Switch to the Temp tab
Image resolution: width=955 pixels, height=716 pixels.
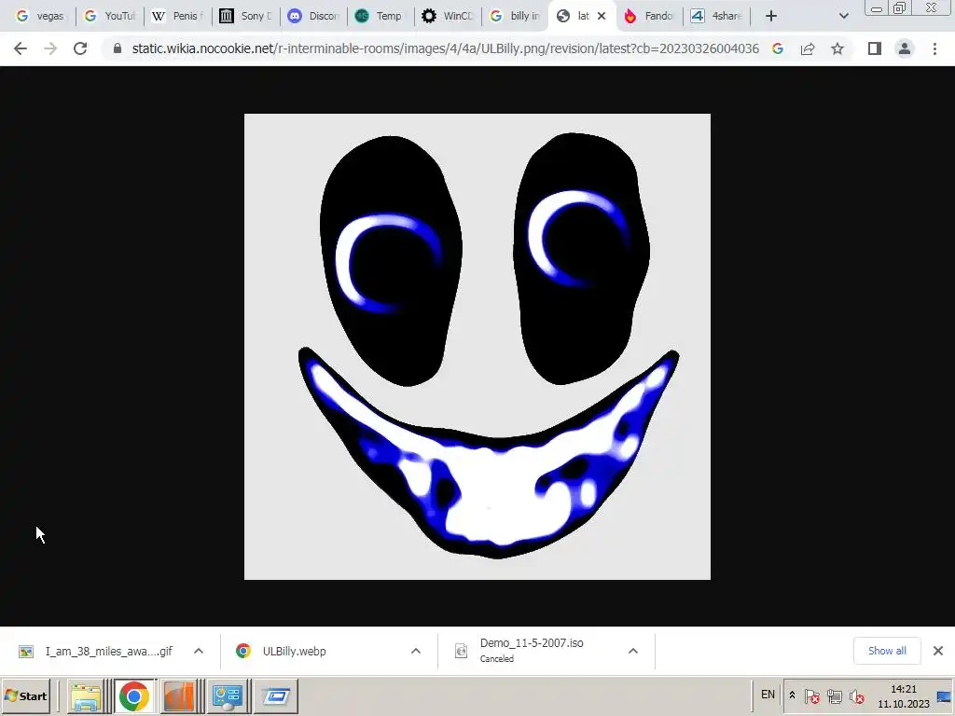[x=381, y=16]
